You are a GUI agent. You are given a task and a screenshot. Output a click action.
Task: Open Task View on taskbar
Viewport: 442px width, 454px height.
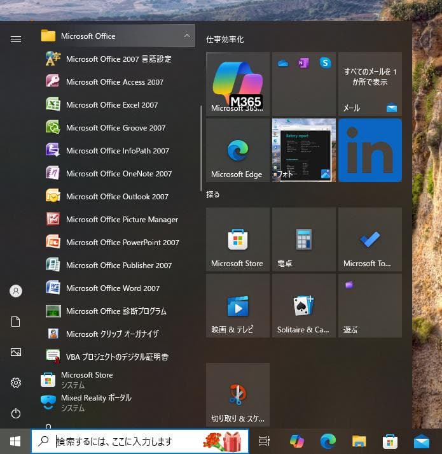(264, 441)
